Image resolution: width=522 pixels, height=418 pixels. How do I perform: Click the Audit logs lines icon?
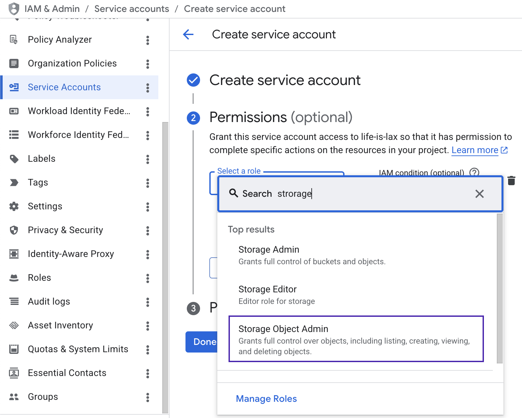[x=14, y=301]
